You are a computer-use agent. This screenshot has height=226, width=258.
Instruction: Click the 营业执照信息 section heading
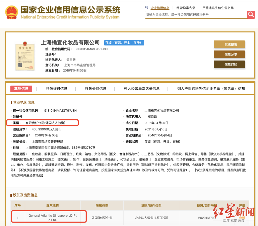point(24,102)
